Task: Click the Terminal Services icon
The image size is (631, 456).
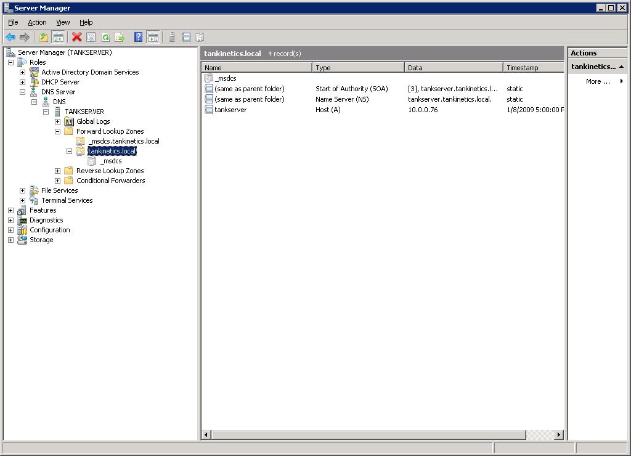Action: (34, 200)
